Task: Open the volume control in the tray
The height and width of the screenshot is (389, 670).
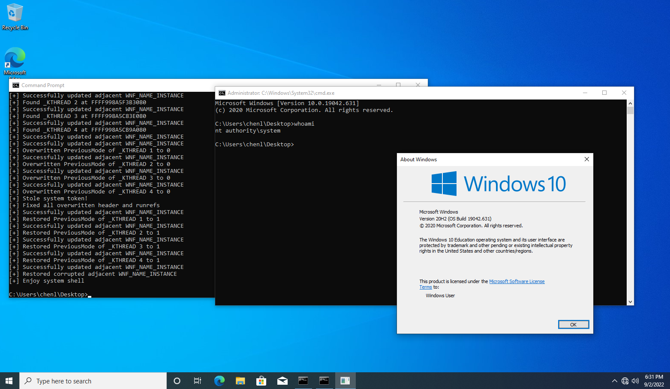Action: (x=635, y=381)
